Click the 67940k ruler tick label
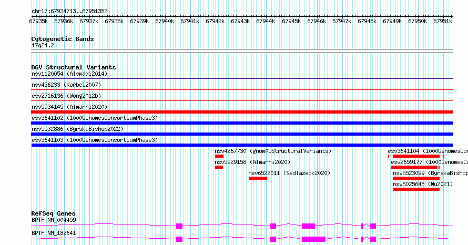 pyautogui.click(x=165, y=21)
